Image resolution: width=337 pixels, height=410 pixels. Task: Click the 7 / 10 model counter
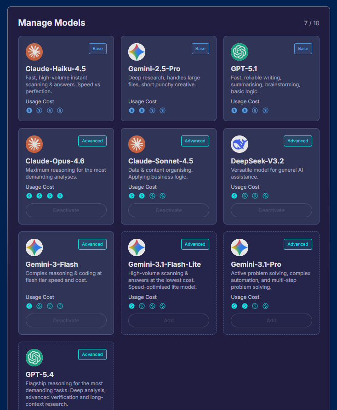[x=312, y=23]
